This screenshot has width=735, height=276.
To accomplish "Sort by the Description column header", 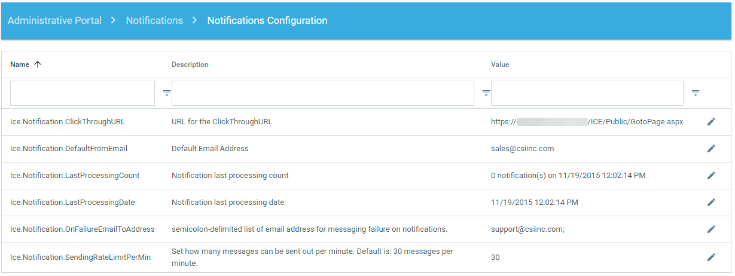I will [190, 65].
